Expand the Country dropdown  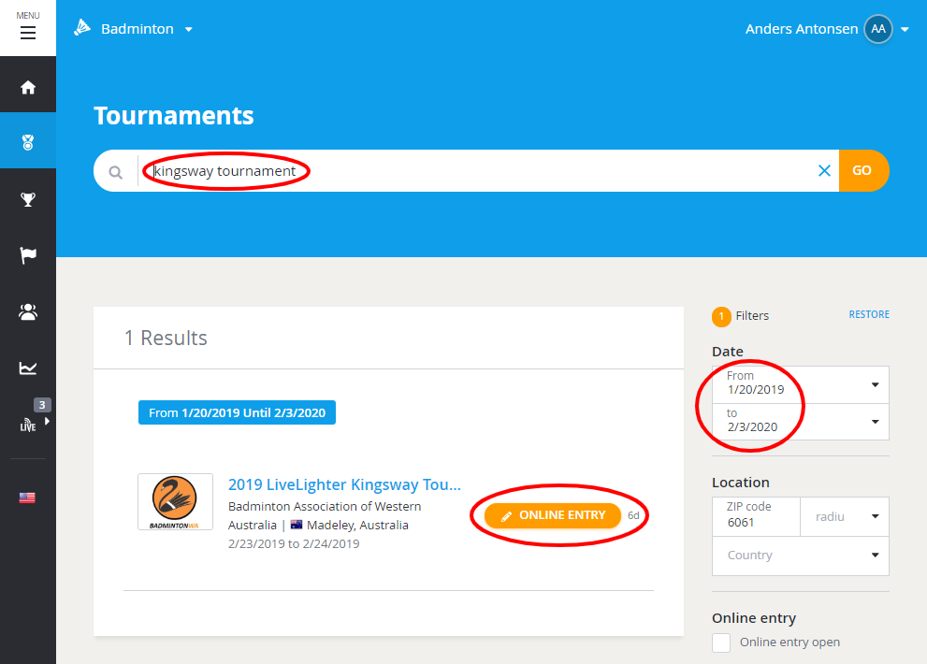(x=800, y=555)
